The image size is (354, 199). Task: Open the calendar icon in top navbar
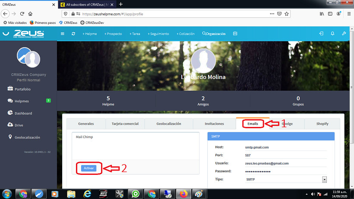pos(235,34)
